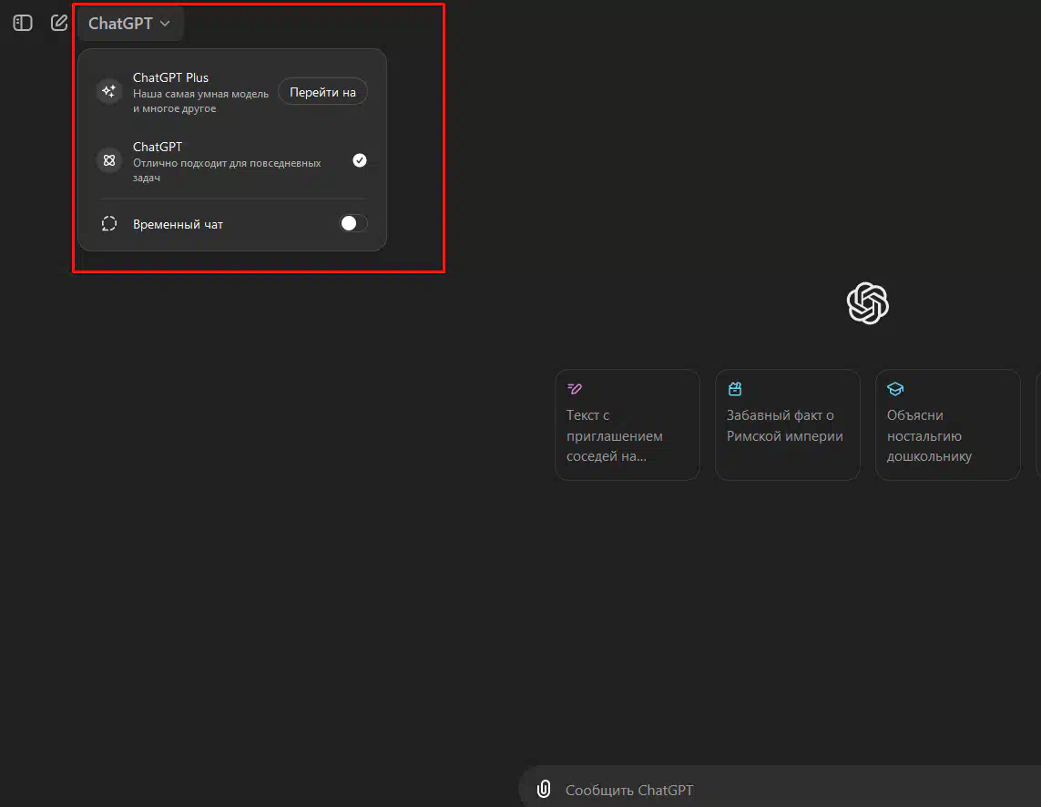Select the ChatGPT Plus model option

click(231, 92)
